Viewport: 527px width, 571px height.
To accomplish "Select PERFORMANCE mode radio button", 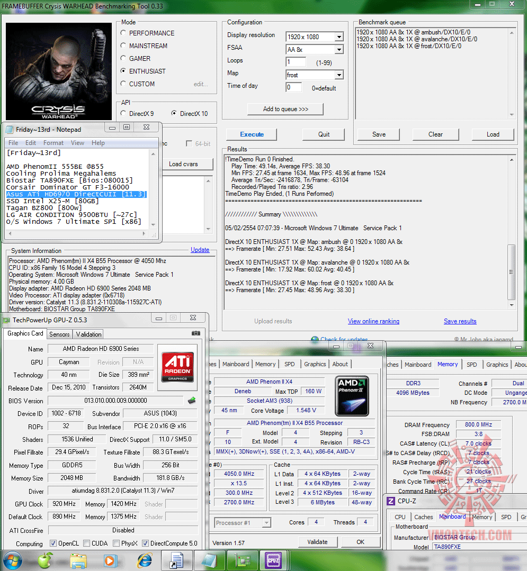I will point(123,33).
